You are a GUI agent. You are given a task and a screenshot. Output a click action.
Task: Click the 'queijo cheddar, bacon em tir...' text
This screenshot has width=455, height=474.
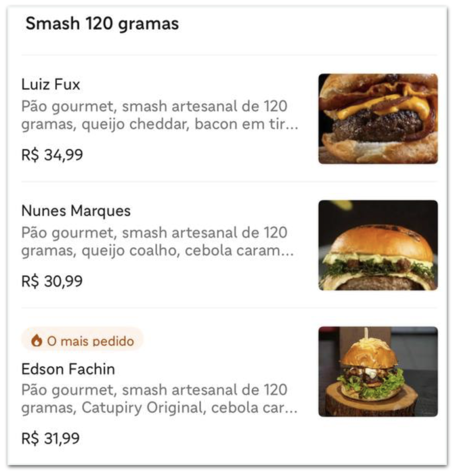coord(190,124)
